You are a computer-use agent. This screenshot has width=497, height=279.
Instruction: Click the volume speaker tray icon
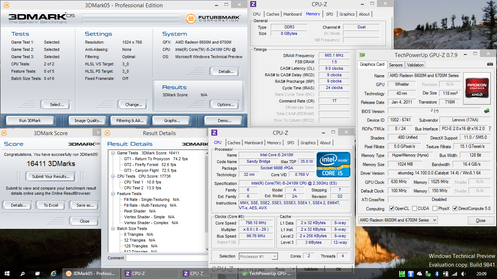tap(464, 274)
